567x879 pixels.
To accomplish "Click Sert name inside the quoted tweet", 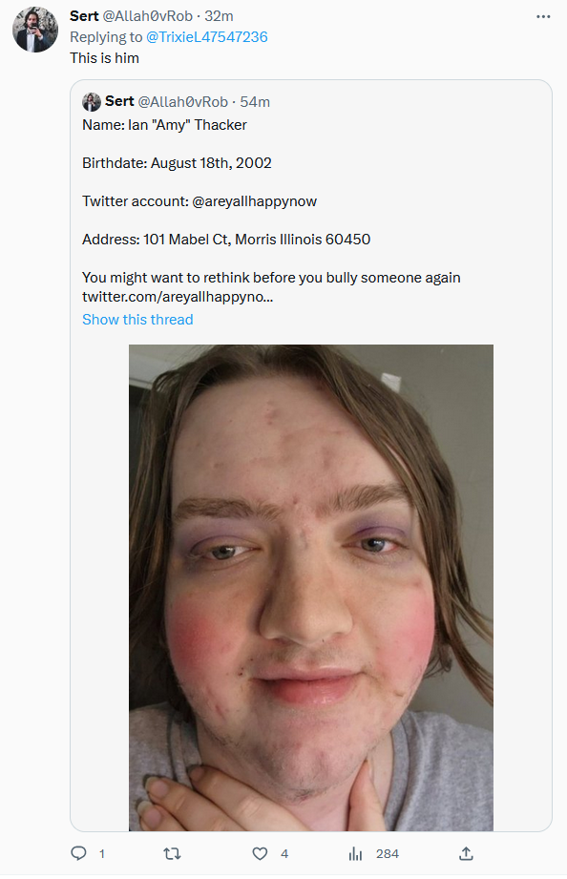I will tap(119, 101).
